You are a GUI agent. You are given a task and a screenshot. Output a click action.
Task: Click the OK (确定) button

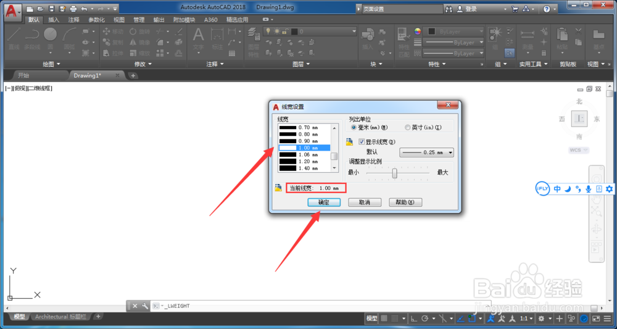324,202
